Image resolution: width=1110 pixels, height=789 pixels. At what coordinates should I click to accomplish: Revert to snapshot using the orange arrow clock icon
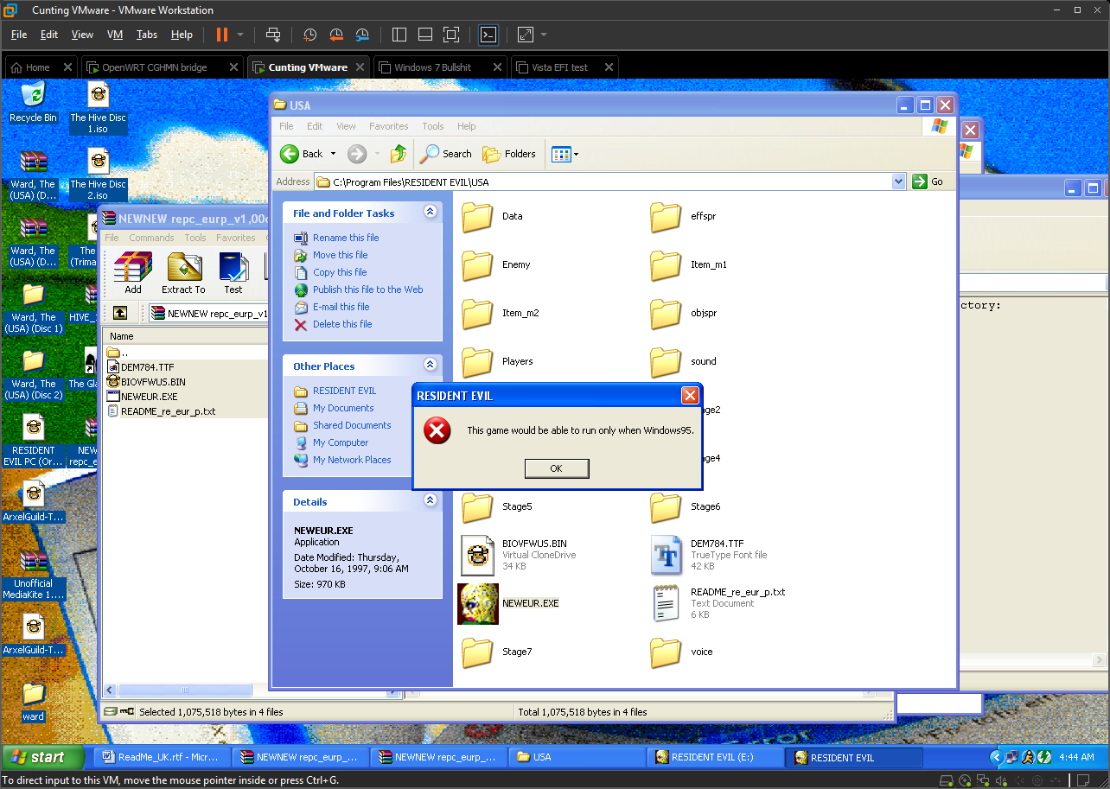point(336,35)
